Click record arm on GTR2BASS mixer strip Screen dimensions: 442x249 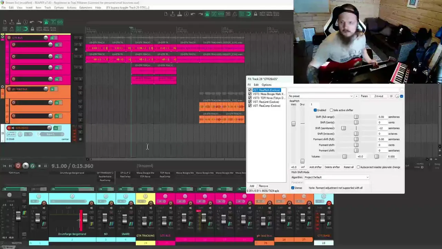coord(329,203)
